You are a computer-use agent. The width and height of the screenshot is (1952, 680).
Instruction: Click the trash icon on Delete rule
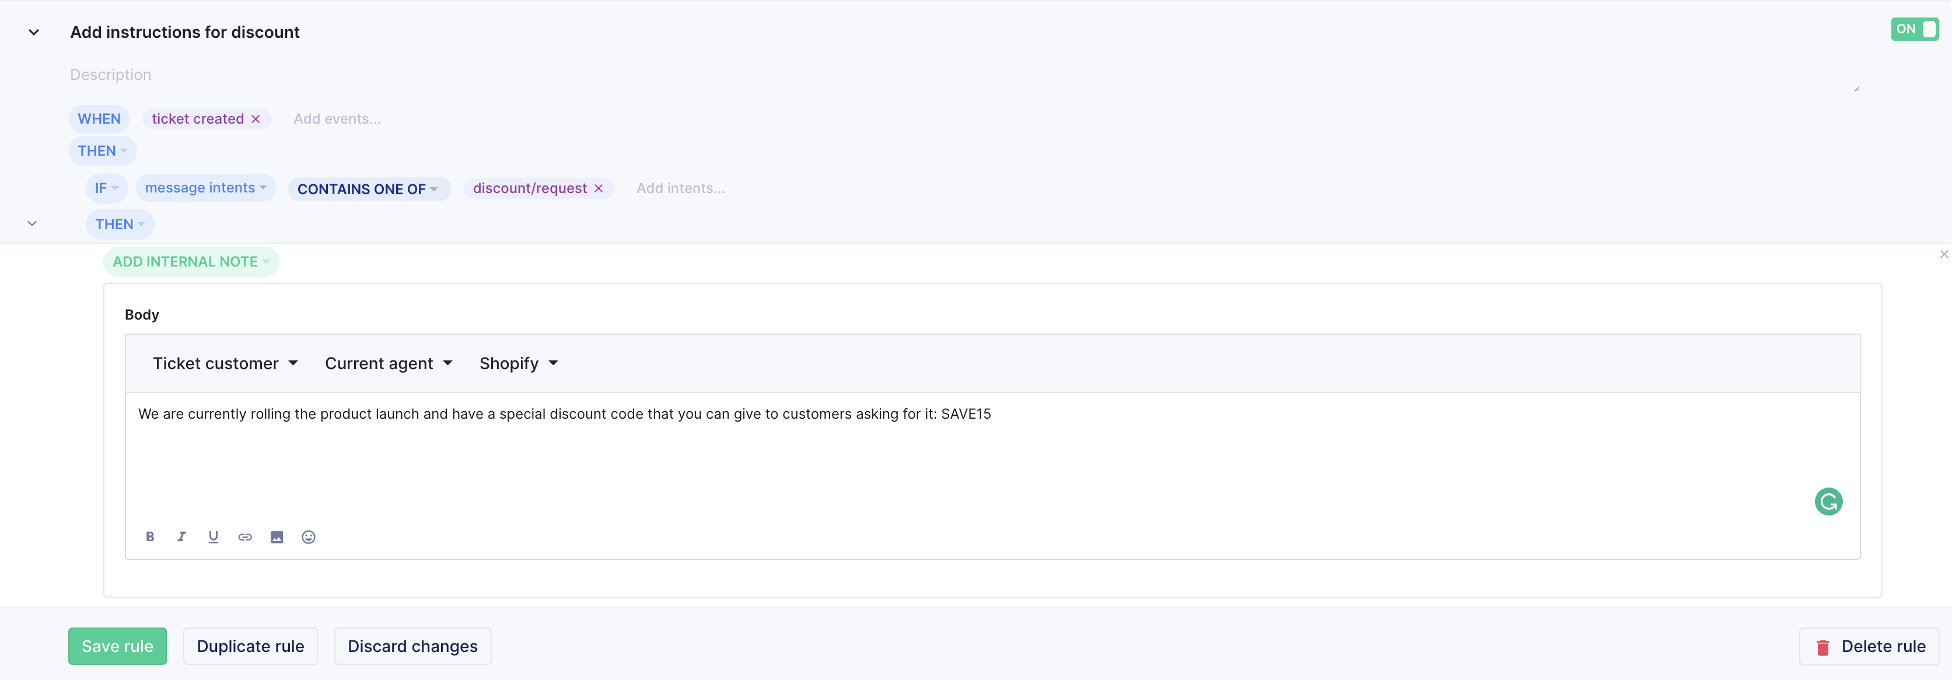[x=1822, y=647]
